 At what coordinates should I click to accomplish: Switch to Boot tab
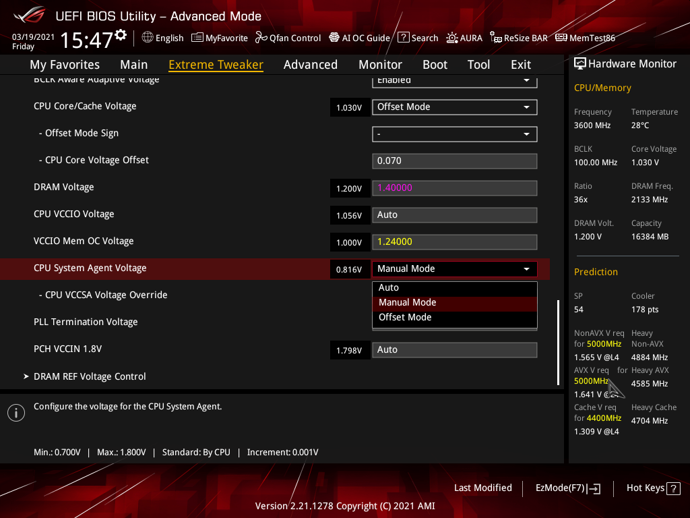tap(435, 64)
